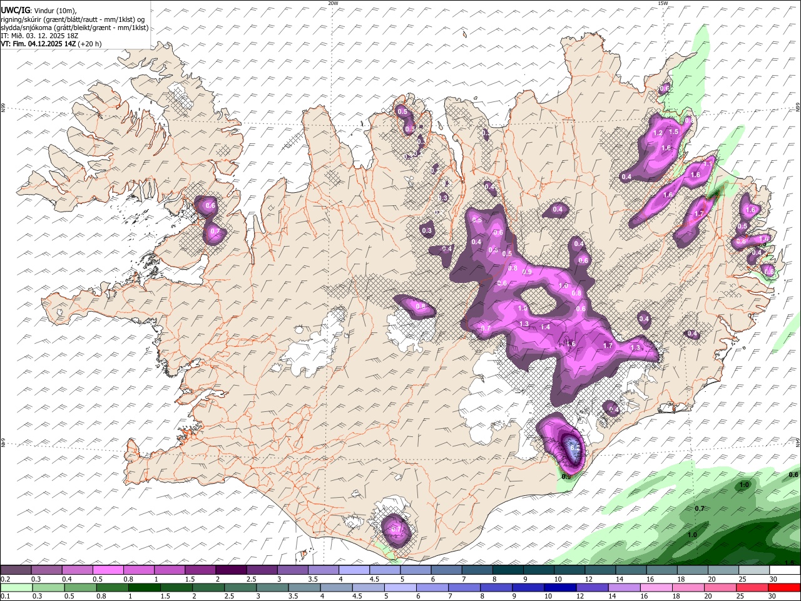Click the 'slydda/snjókoma' description line

pos(74,28)
